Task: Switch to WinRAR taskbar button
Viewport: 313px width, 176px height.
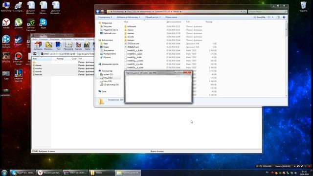Action: (75, 173)
